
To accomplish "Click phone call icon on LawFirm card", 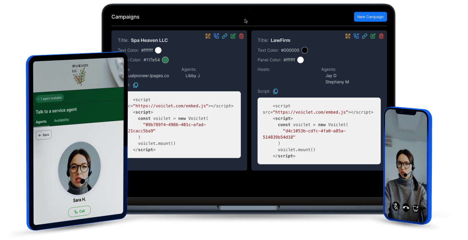I will pos(356,36).
